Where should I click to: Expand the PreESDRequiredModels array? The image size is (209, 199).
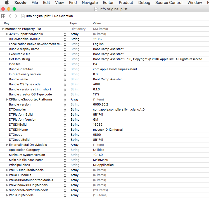point(7,170)
